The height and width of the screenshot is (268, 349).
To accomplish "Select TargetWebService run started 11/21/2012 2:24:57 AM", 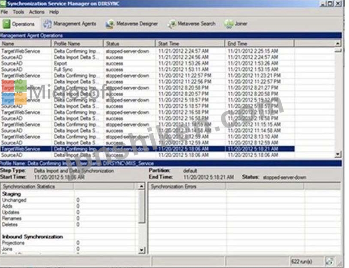I will 147,51.
